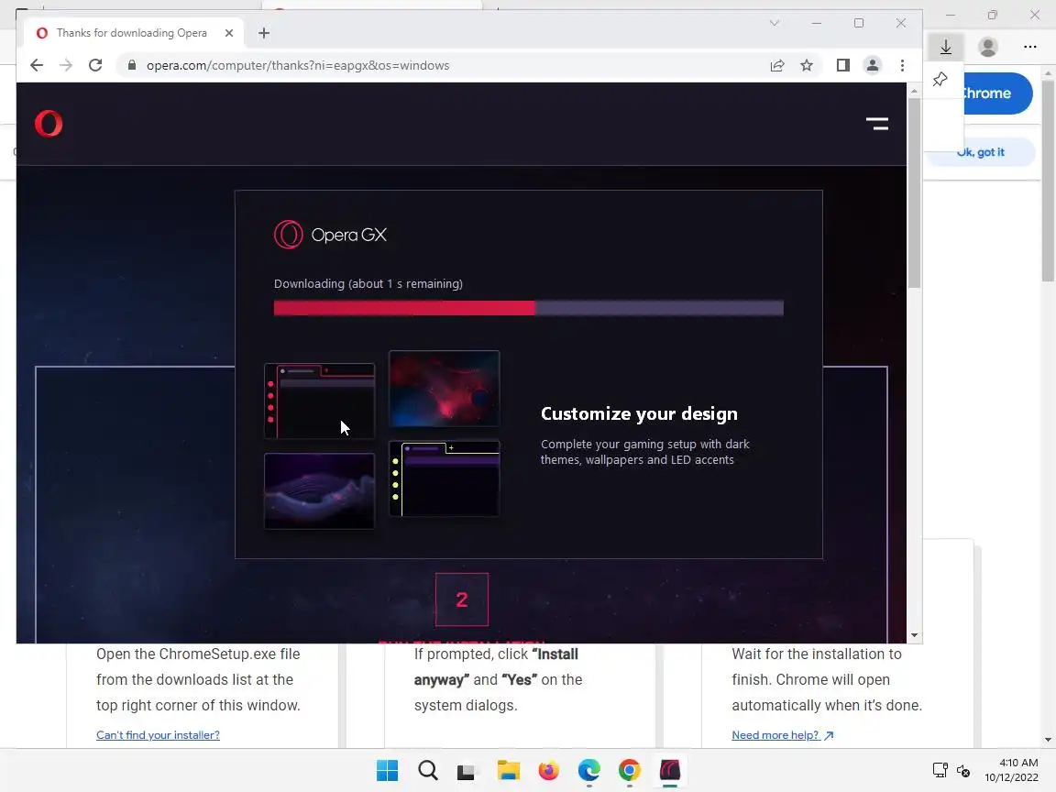Select the Thanks for downloading Opera tab
The height and width of the screenshot is (792, 1056).
coord(133,33)
